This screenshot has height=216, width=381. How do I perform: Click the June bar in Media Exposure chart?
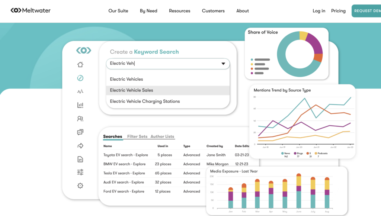point(299,191)
